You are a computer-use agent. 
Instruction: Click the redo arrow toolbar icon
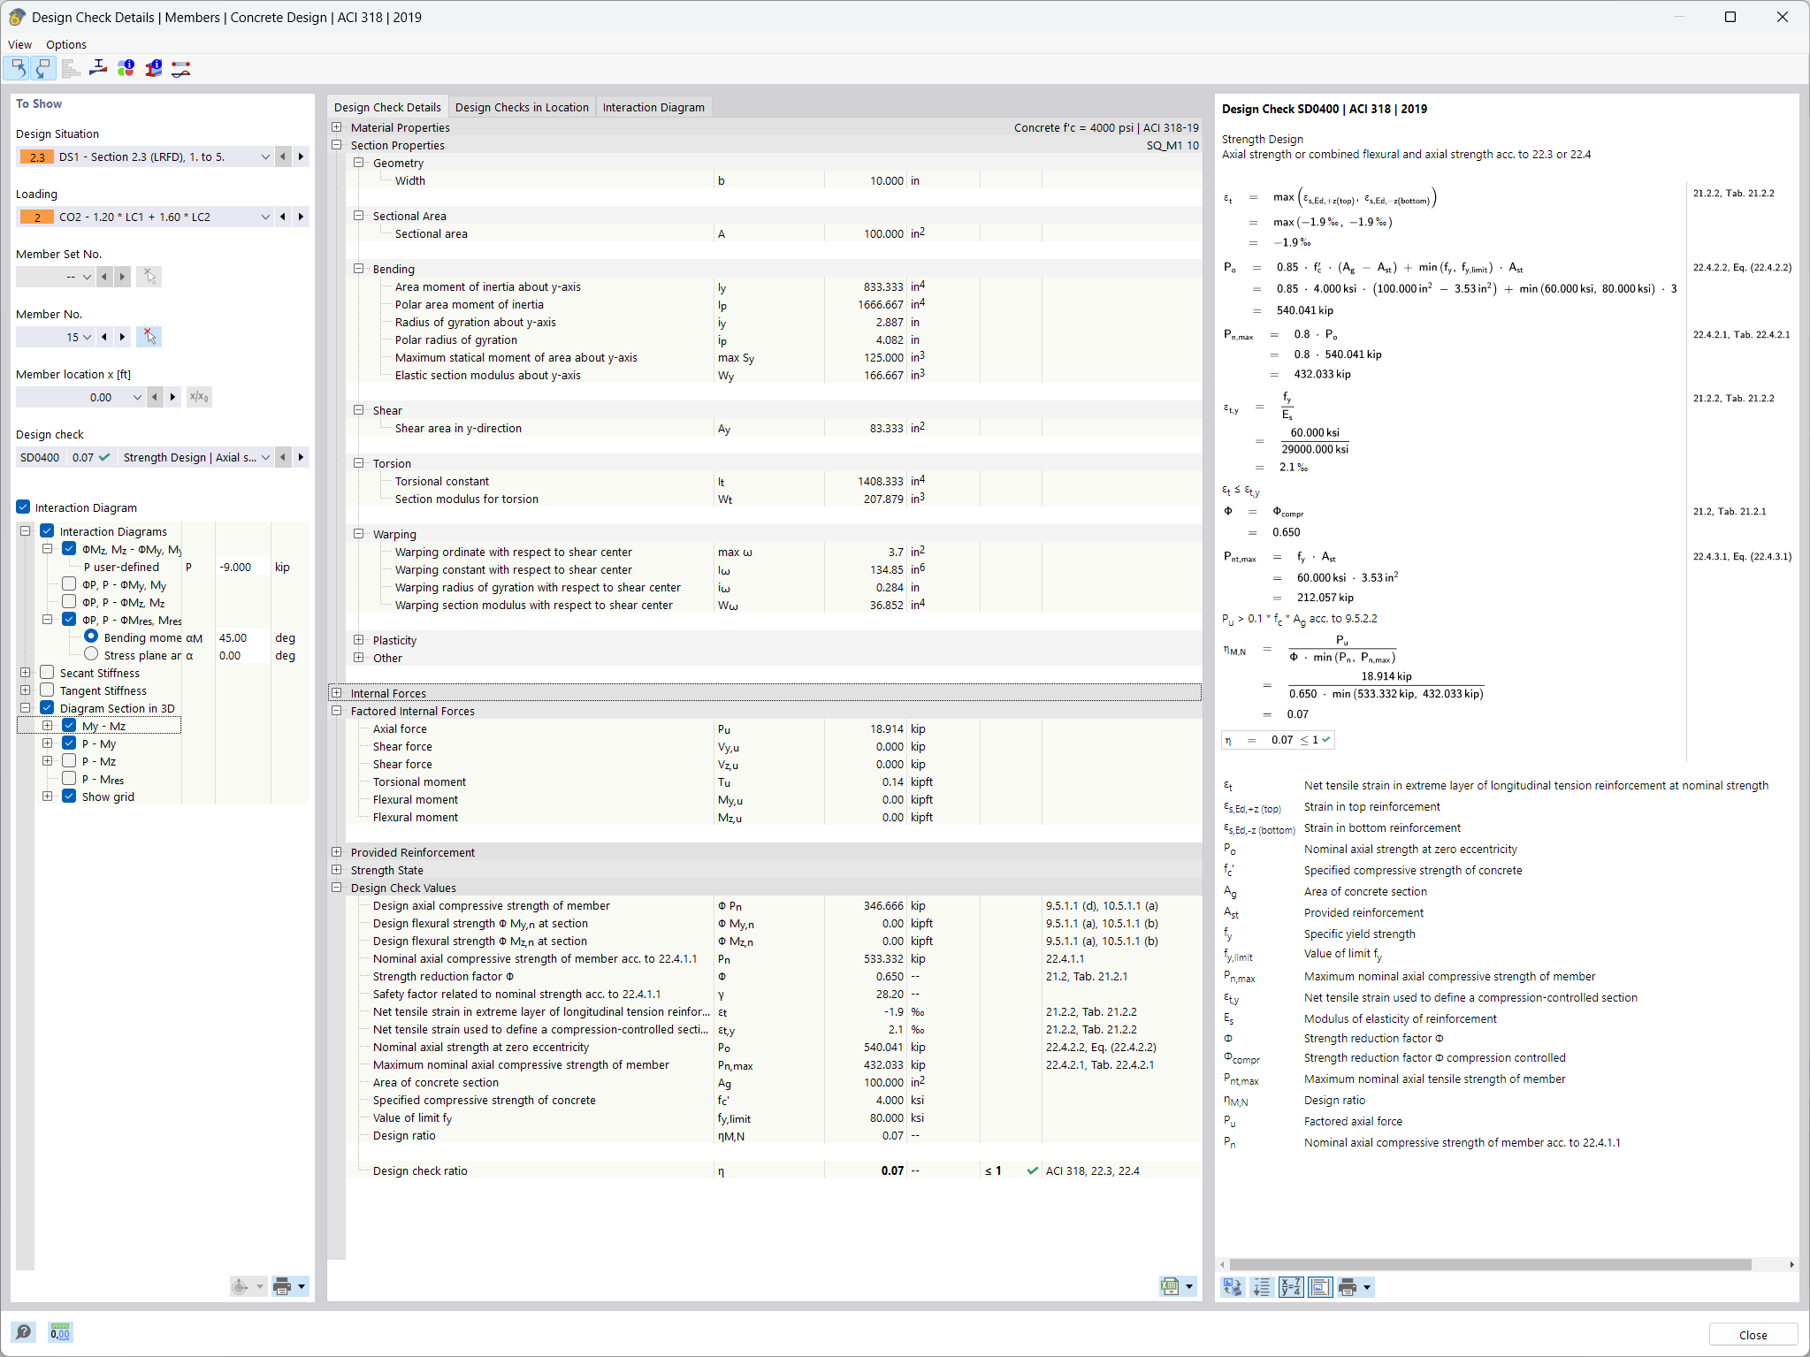pos(42,68)
